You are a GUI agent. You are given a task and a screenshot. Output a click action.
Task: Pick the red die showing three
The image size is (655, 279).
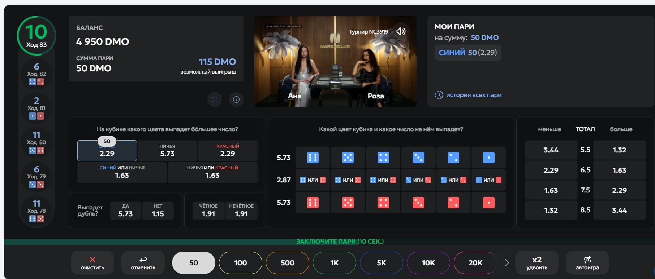(418, 203)
